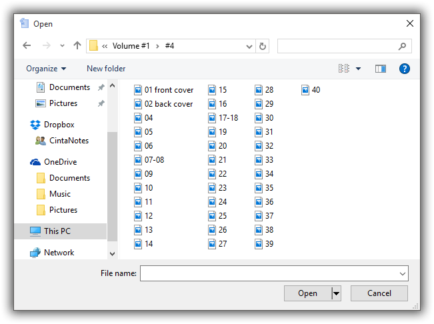Open the view options dropdown arrow
This screenshot has height=324, width=434.
click(358, 69)
